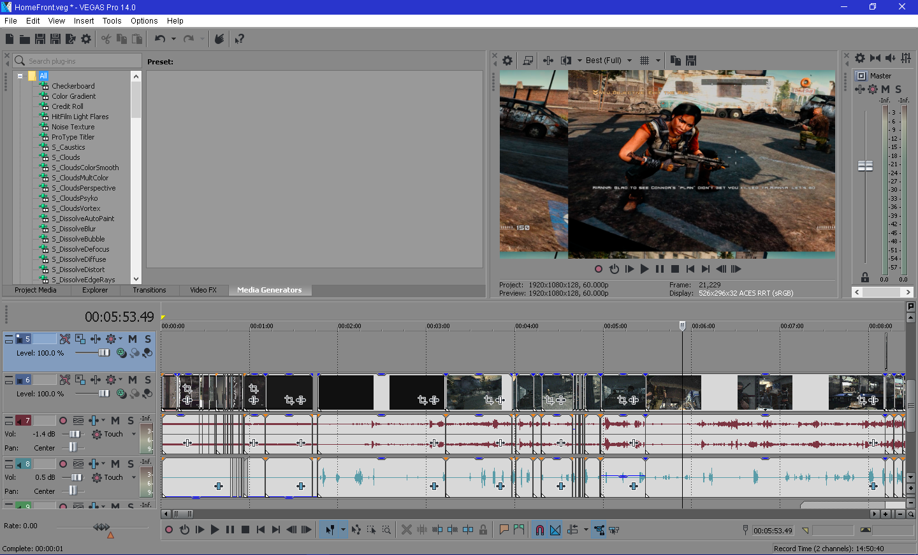Viewport: 918px width, 555px height.
Task: Collapse the All plug-ins tree node
Action: coord(20,76)
